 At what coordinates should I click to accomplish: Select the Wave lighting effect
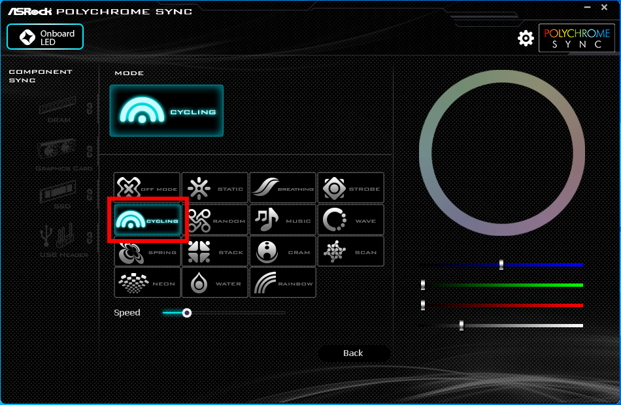pyautogui.click(x=351, y=219)
